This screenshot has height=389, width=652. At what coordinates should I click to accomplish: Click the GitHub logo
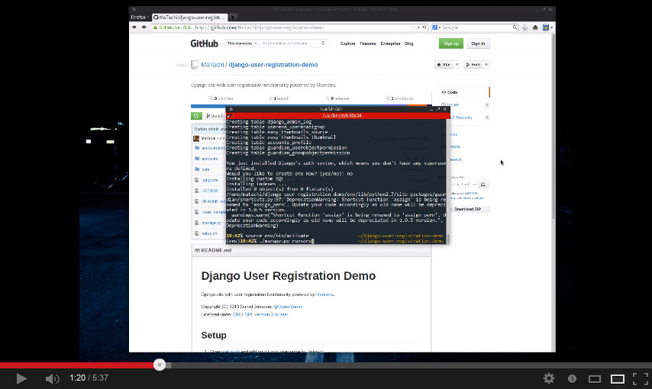[204, 43]
